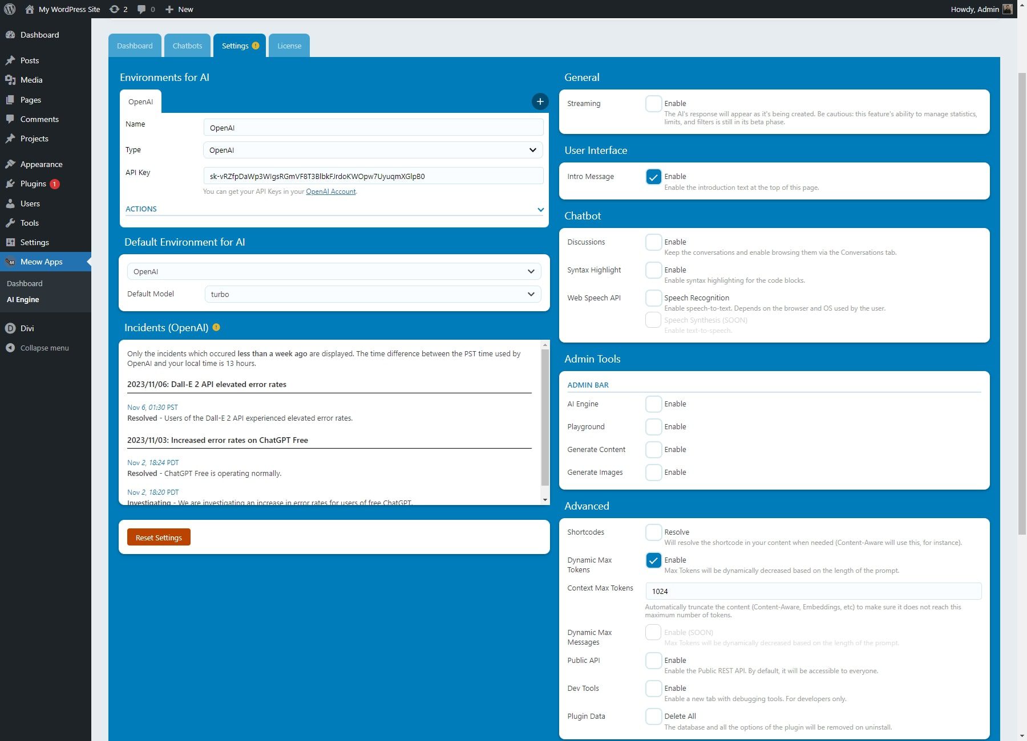
Task: Click the Reset Settings button
Action: tap(159, 538)
